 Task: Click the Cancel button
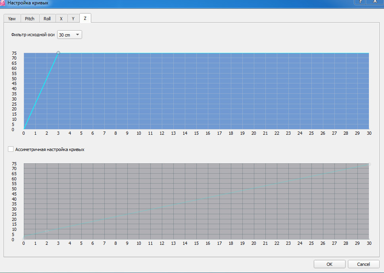(x=363, y=264)
